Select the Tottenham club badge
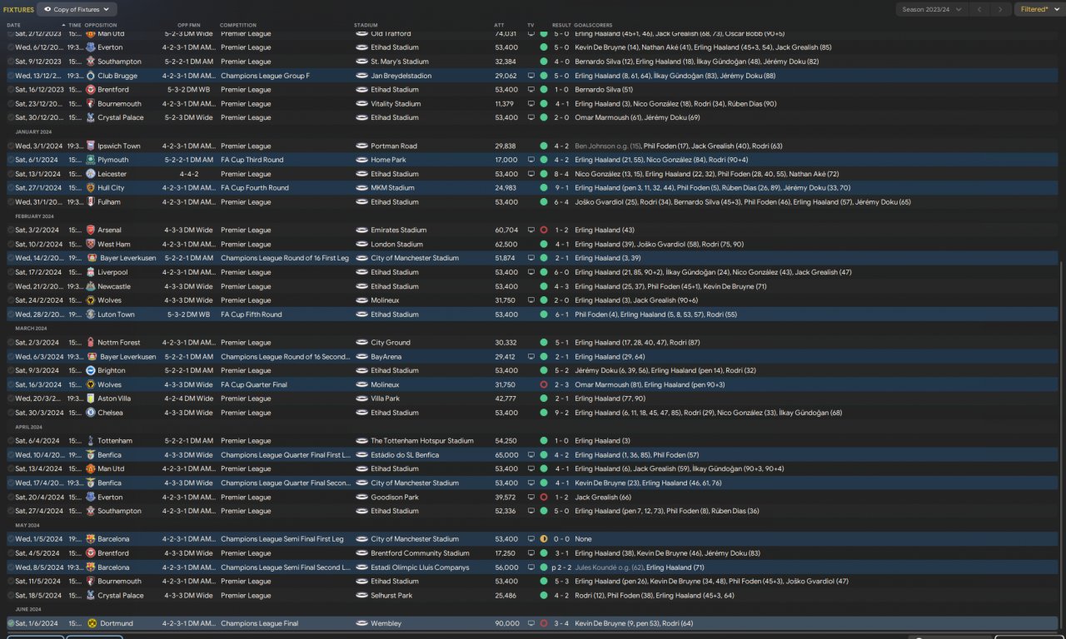The width and height of the screenshot is (1066, 639). (x=90, y=440)
